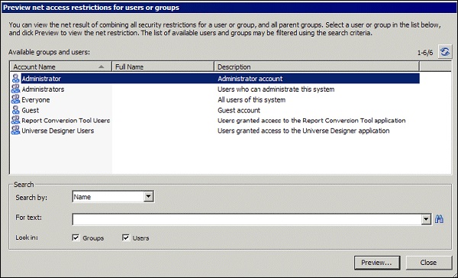Click Report Conversion Tool Users group icon
The width and height of the screenshot is (458, 278).
click(15, 120)
